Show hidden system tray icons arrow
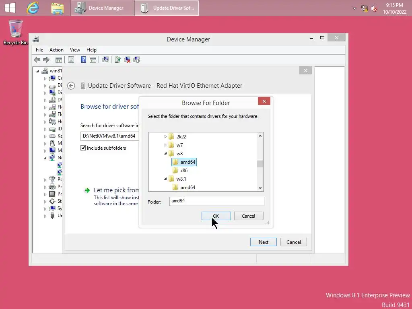The width and height of the screenshot is (412, 309). point(354,8)
